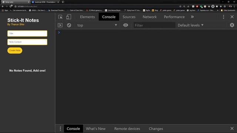Activate the inspect element picker icon
Screen dimensions: 237x133
coord(60,17)
